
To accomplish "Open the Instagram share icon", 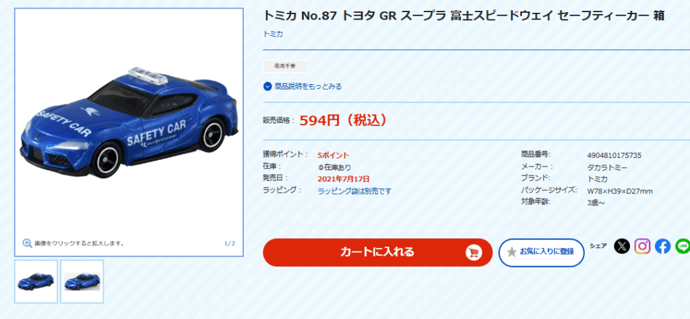I will pyautogui.click(x=642, y=246).
